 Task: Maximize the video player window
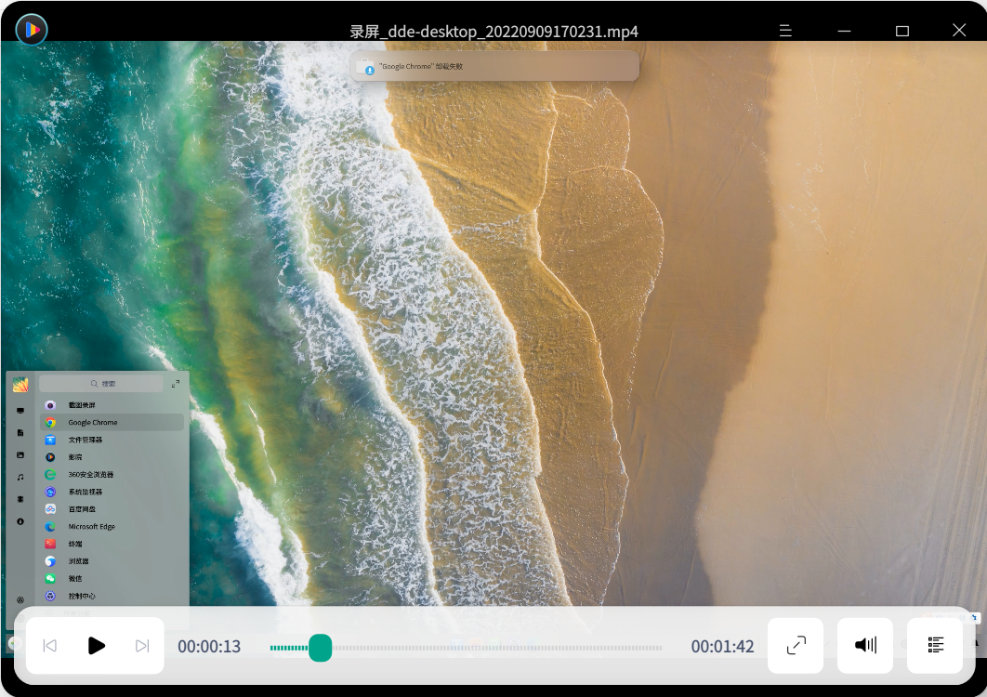point(901,31)
